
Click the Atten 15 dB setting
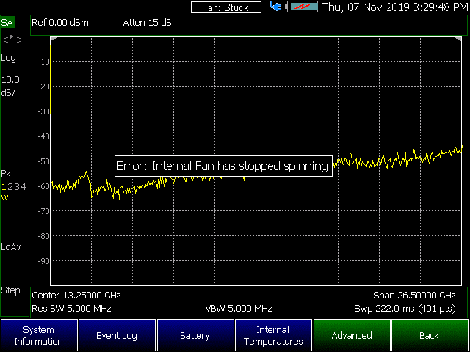[x=147, y=23]
